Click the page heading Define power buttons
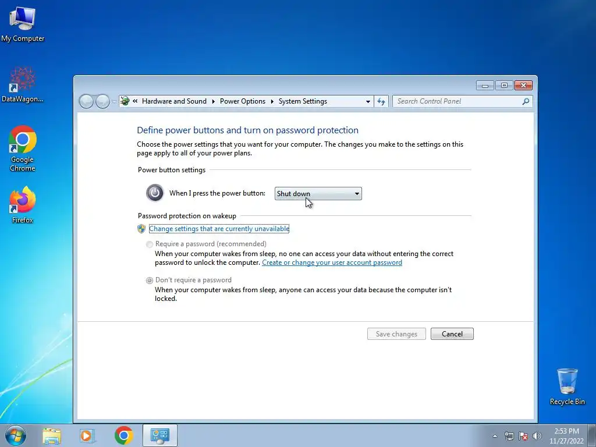Image resolution: width=596 pixels, height=447 pixels. [247, 130]
